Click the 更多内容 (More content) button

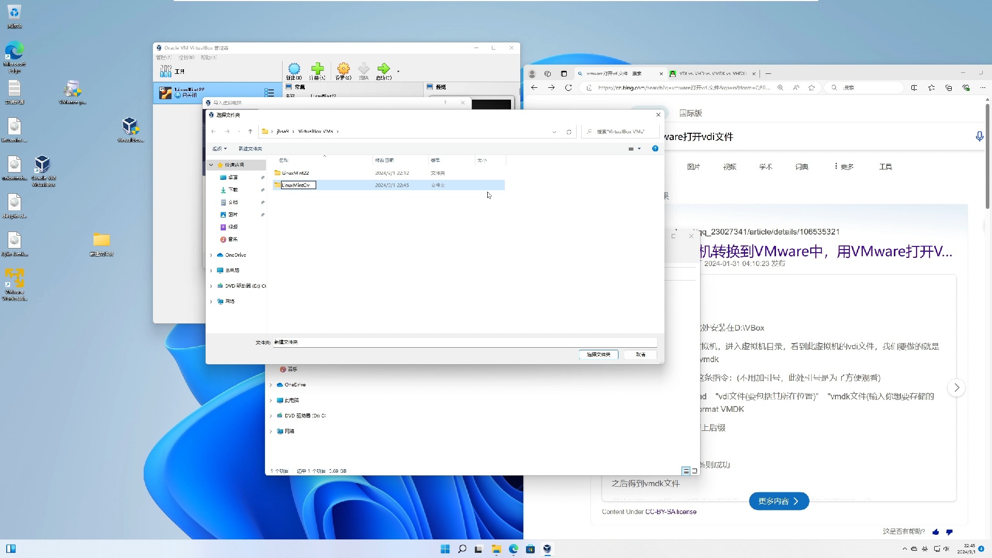click(x=779, y=501)
